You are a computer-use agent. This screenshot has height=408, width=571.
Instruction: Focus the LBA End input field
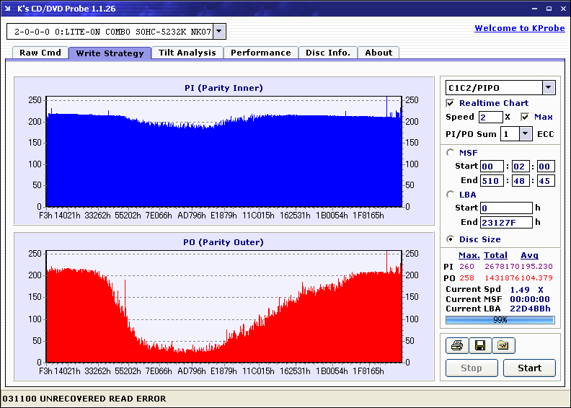click(506, 222)
